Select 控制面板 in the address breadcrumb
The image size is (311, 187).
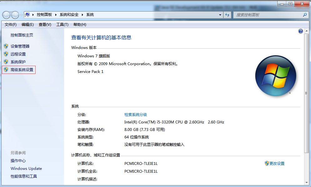[x=44, y=15]
